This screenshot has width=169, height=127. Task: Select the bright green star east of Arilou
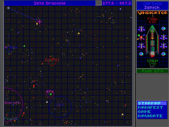point(24,46)
